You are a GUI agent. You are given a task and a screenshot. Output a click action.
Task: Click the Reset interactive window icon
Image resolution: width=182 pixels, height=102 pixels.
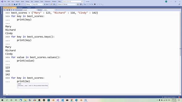pyautogui.click(x=7, y=10)
